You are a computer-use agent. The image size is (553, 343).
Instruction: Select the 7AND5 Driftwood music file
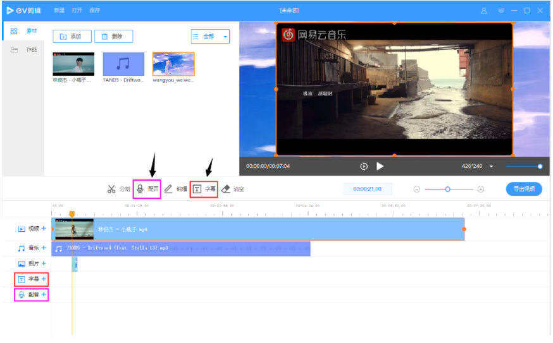click(123, 64)
